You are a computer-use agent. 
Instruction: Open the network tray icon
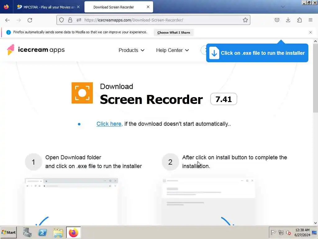click(x=281, y=232)
